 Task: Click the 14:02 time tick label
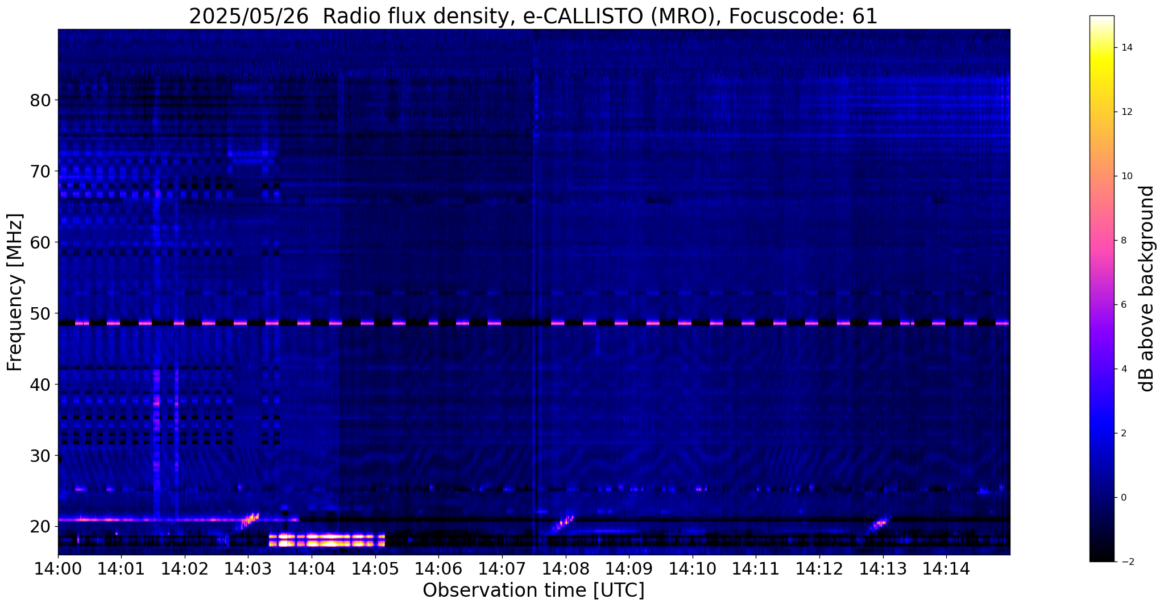pyautogui.click(x=185, y=568)
